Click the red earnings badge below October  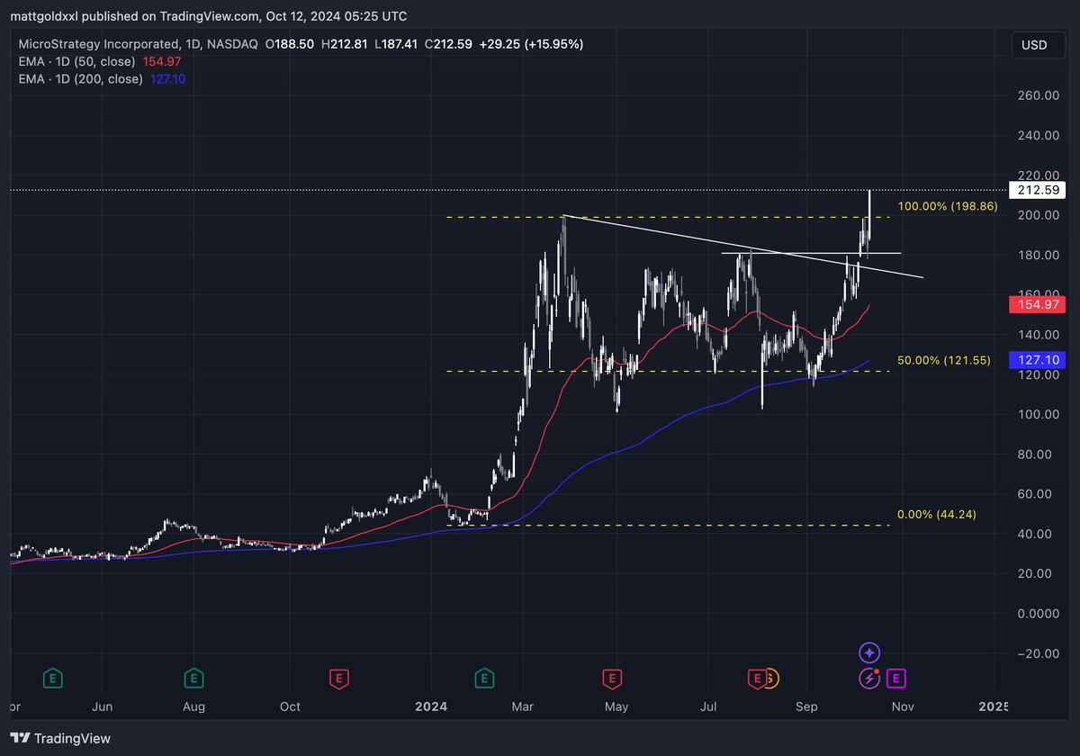(339, 678)
